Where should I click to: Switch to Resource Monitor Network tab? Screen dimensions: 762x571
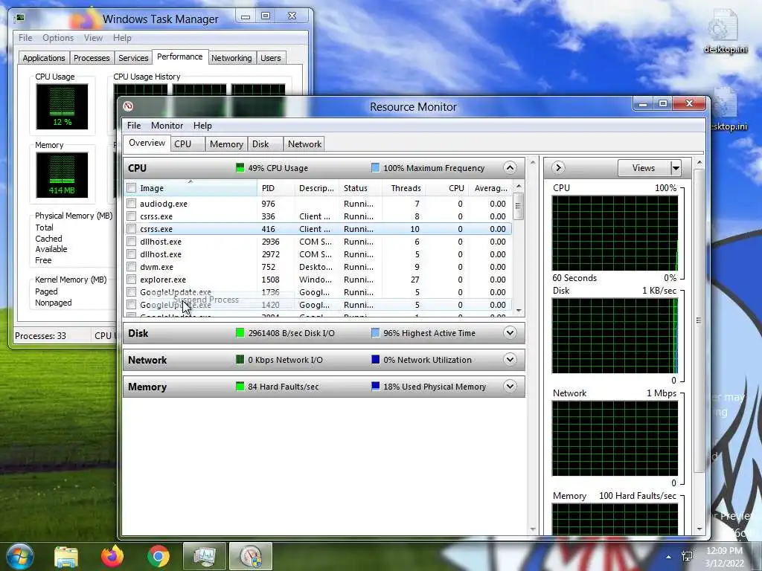click(304, 144)
